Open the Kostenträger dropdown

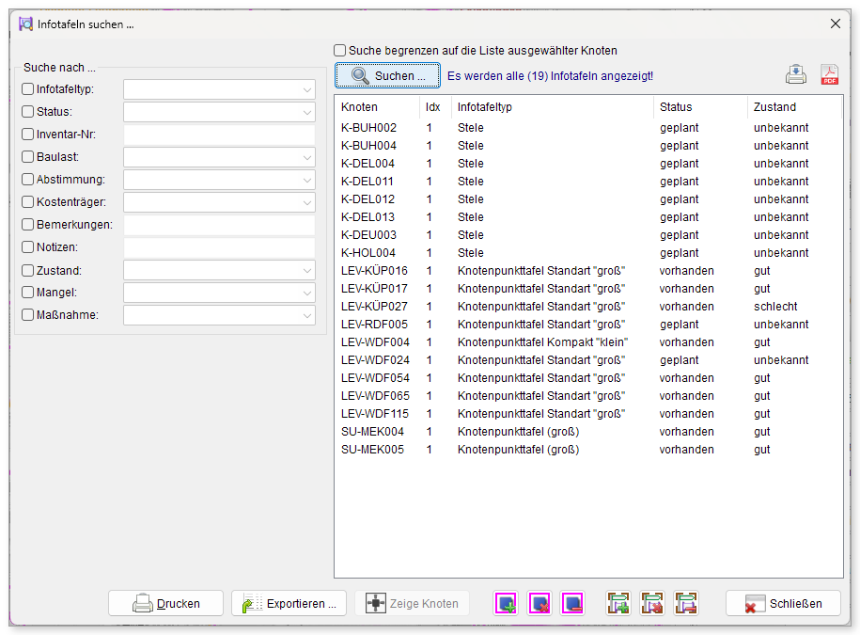coord(219,202)
